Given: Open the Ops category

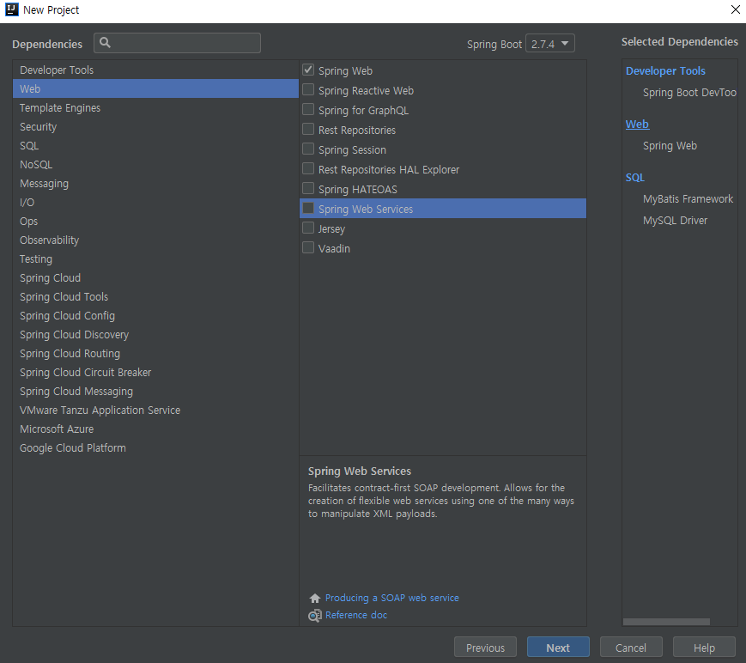Looking at the screenshot, I should point(155,222).
